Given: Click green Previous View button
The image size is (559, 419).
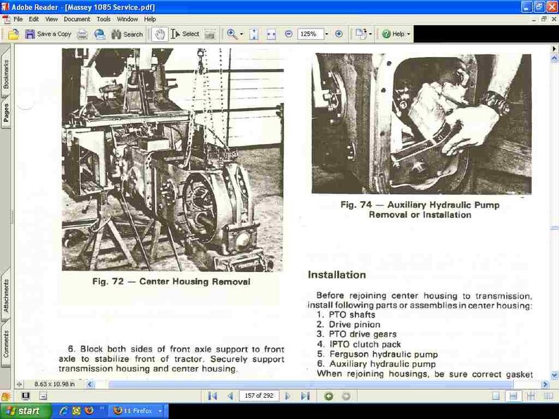Looking at the screenshot, I should click(329, 396).
